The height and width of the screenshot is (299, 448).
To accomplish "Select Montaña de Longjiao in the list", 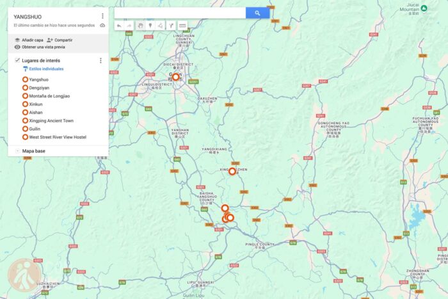I will click(x=49, y=96).
